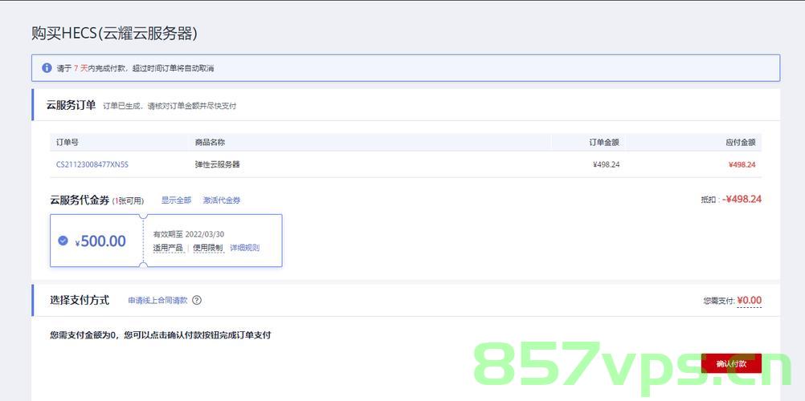Open the help question mark icon beside 申请线上合同请款

point(197,301)
